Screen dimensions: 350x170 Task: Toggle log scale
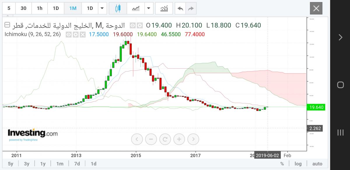tap(298, 164)
